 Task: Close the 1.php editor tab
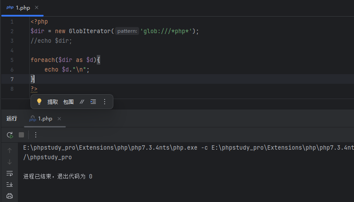click(37, 8)
